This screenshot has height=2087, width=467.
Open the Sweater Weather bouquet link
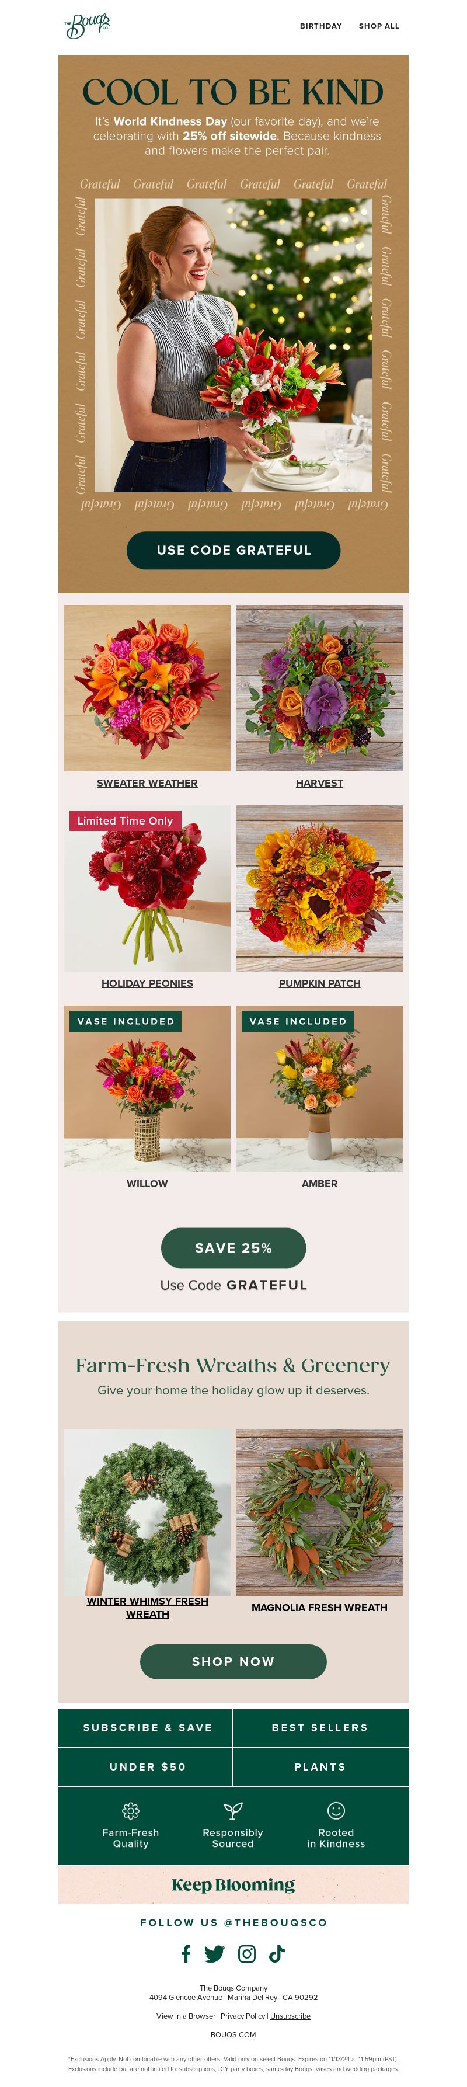(x=147, y=782)
